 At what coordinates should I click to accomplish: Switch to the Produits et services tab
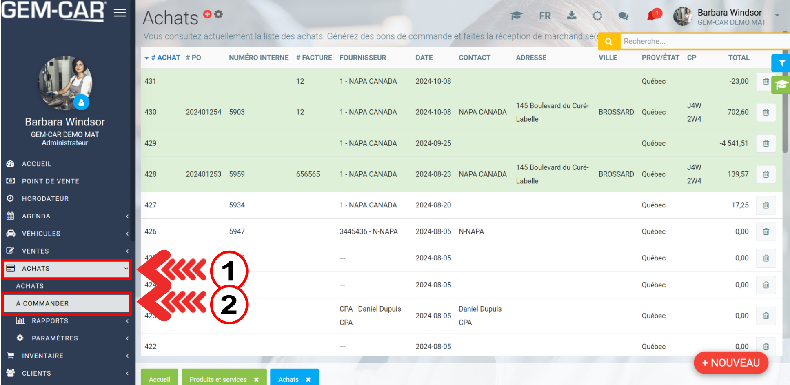click(218, 379)
